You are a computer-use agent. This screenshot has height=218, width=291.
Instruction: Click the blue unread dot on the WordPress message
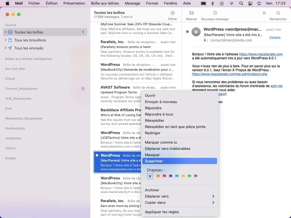(x=187, y=32)
